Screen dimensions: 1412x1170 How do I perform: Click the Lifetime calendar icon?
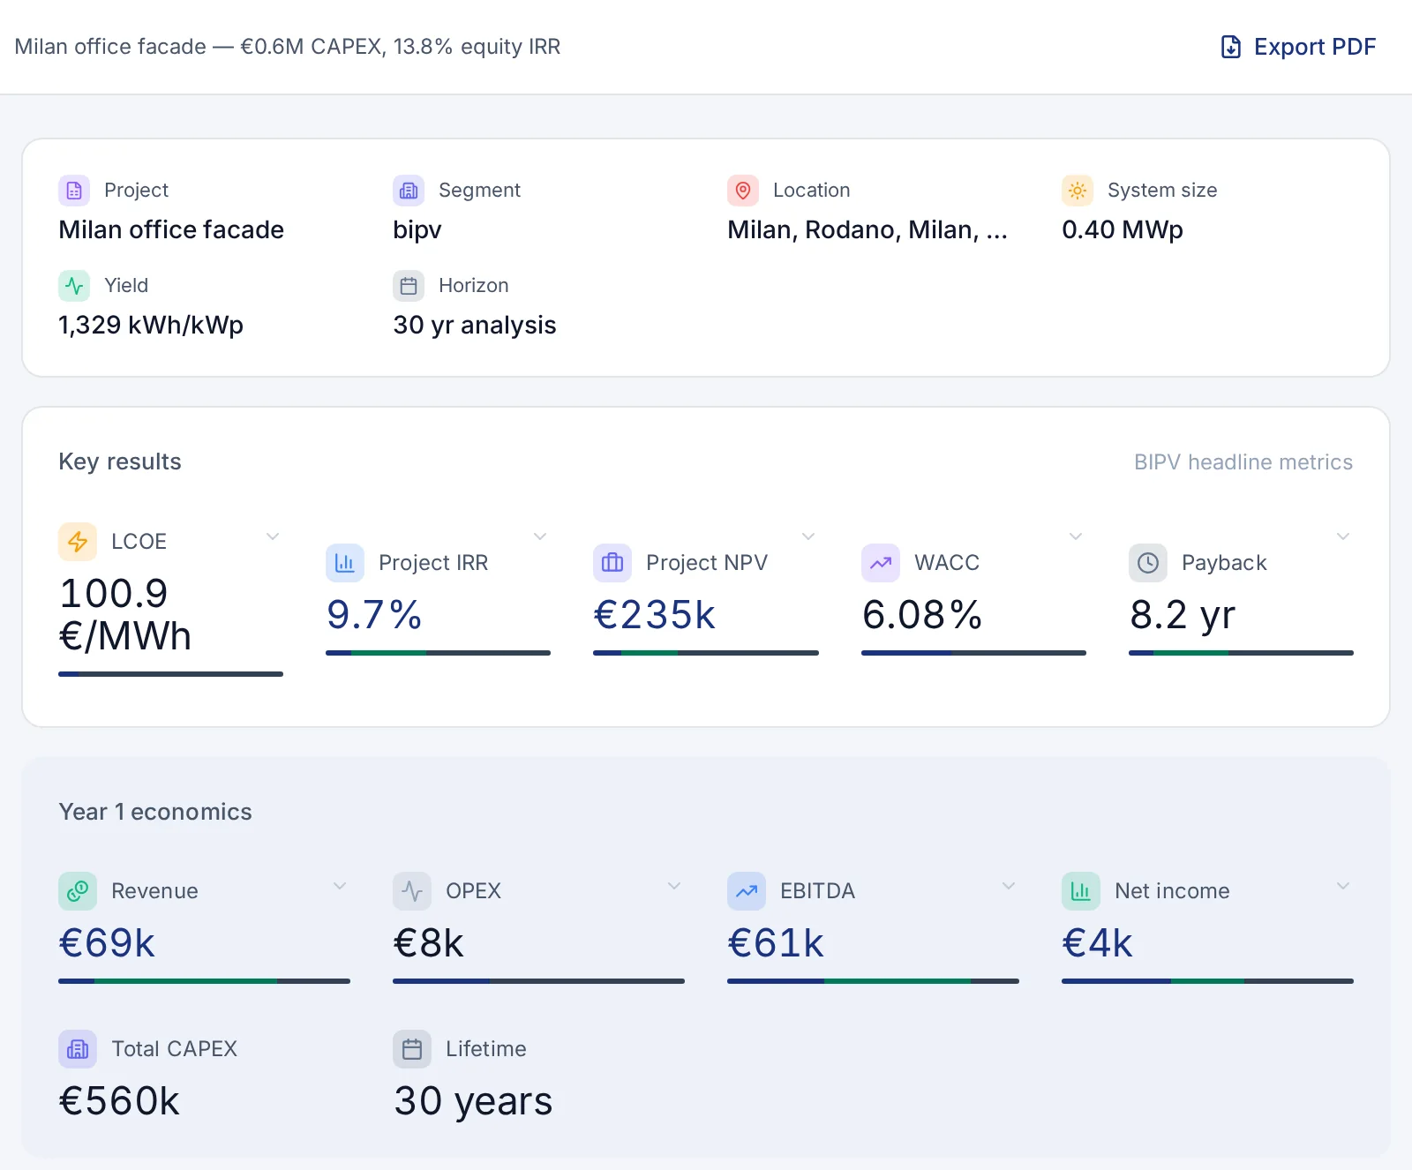point(412,1048)
